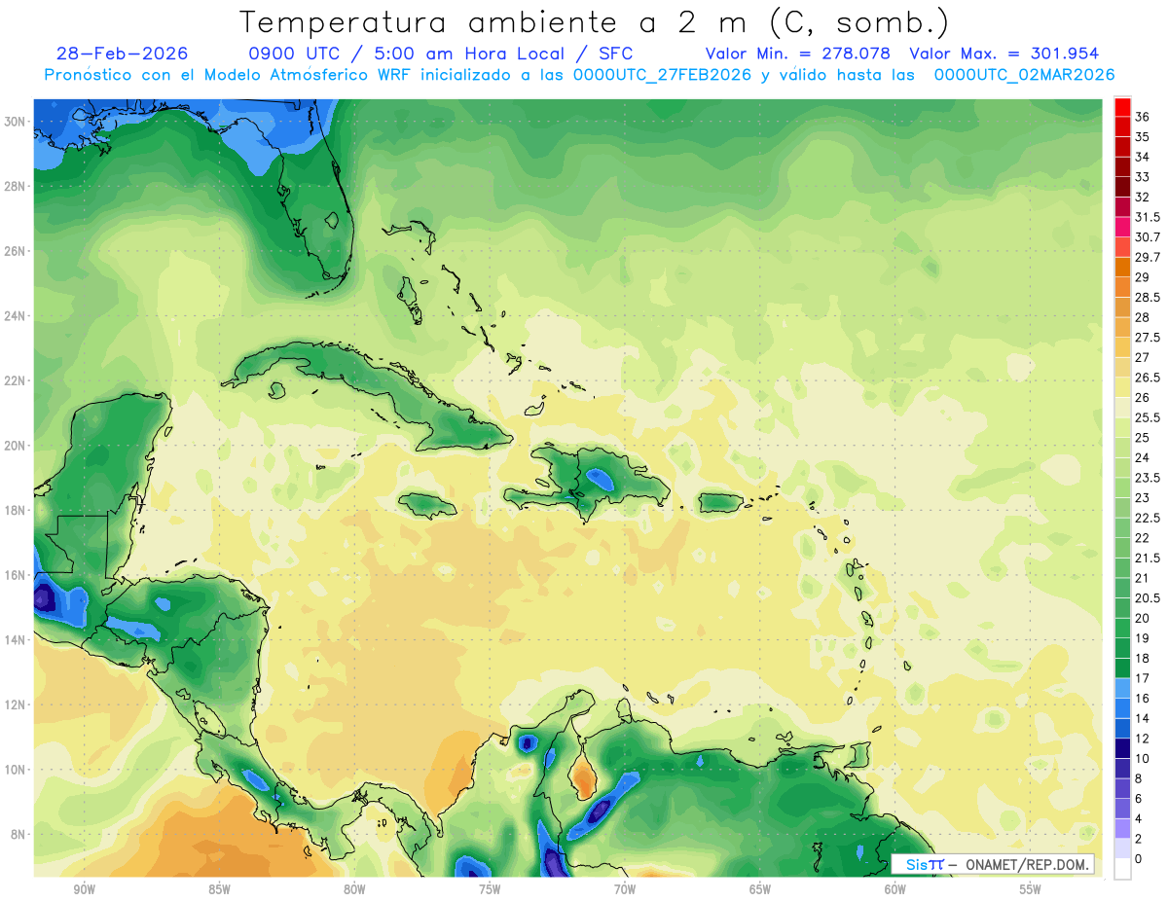Click the pale swatch between 26 and 25.5
The width and height of the screenshot is (1168, 902).
click(x=1122, y=408)
